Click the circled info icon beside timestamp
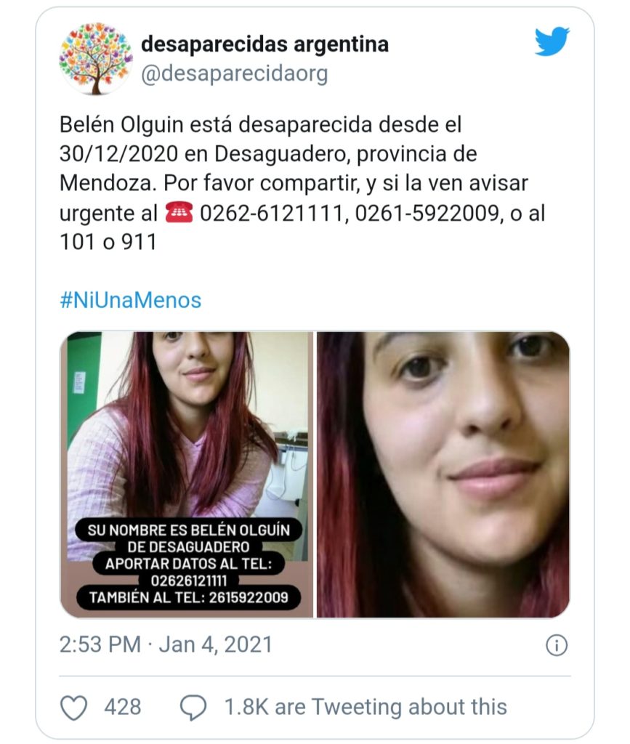This screenshot has height=744, width=630. [557, 645]
